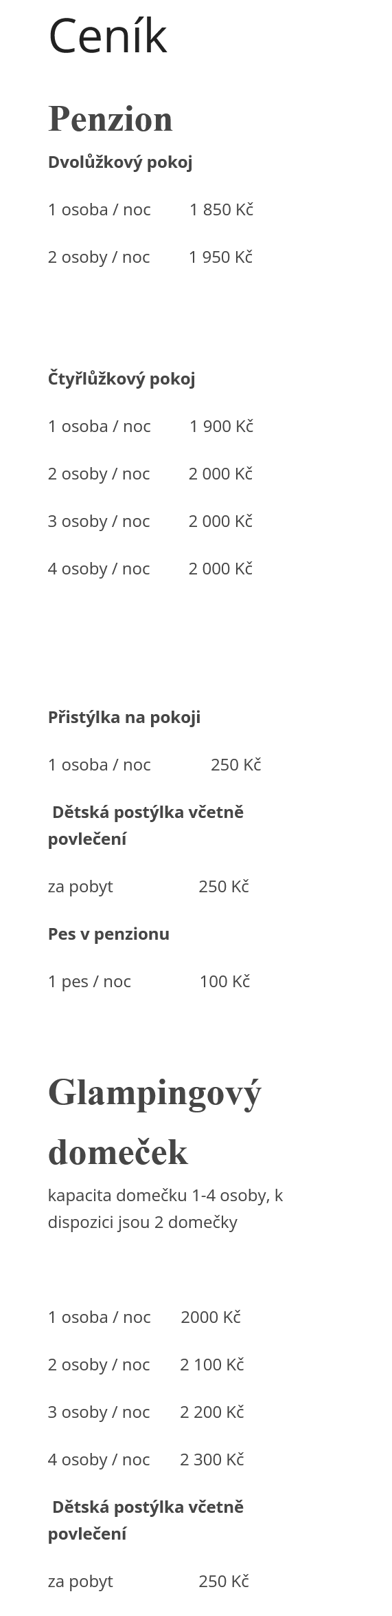Click the 100 Kč dog price
Image resolution: width=392 pixels, height=1616 pixels.
pos(225,982)
